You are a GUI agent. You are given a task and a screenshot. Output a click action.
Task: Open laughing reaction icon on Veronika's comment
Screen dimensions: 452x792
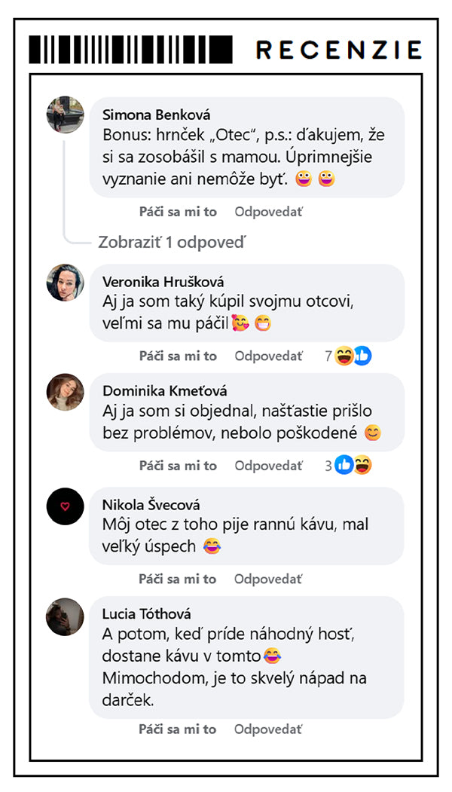344,356
